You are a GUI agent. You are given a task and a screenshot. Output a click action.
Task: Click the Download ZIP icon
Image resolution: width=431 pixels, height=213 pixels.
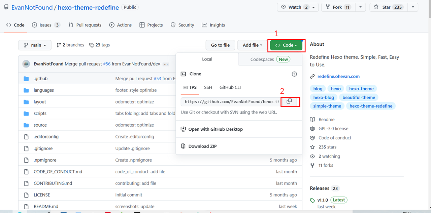[183, 146]
